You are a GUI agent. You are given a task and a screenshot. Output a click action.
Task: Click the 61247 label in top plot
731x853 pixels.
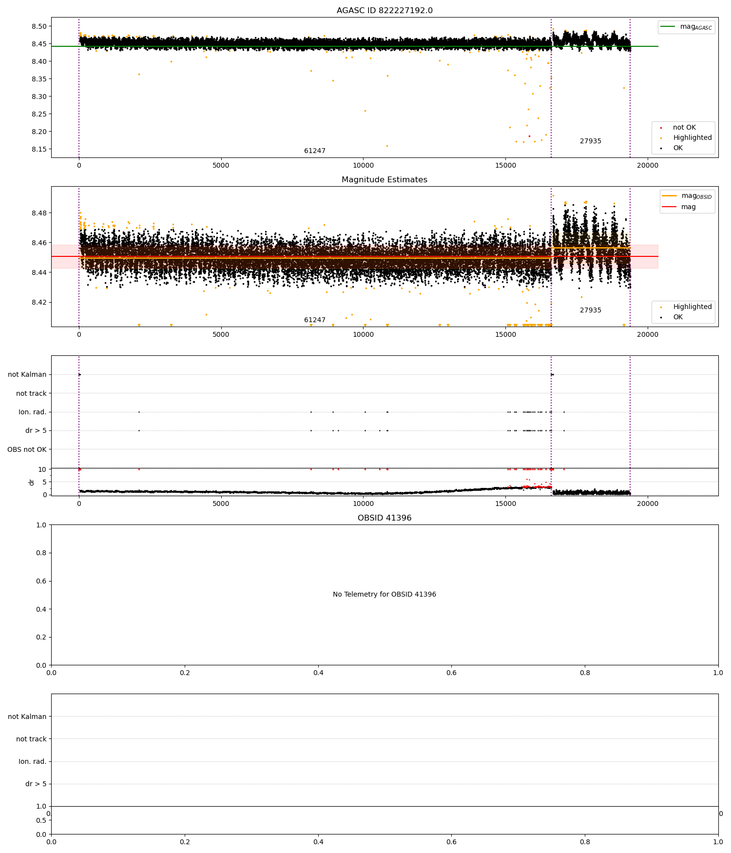315,151
